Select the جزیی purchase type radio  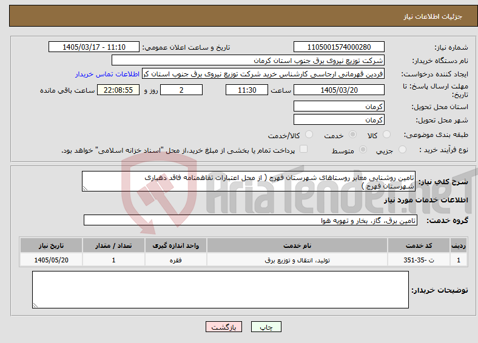pyautogui.click(x=402, y=149)
